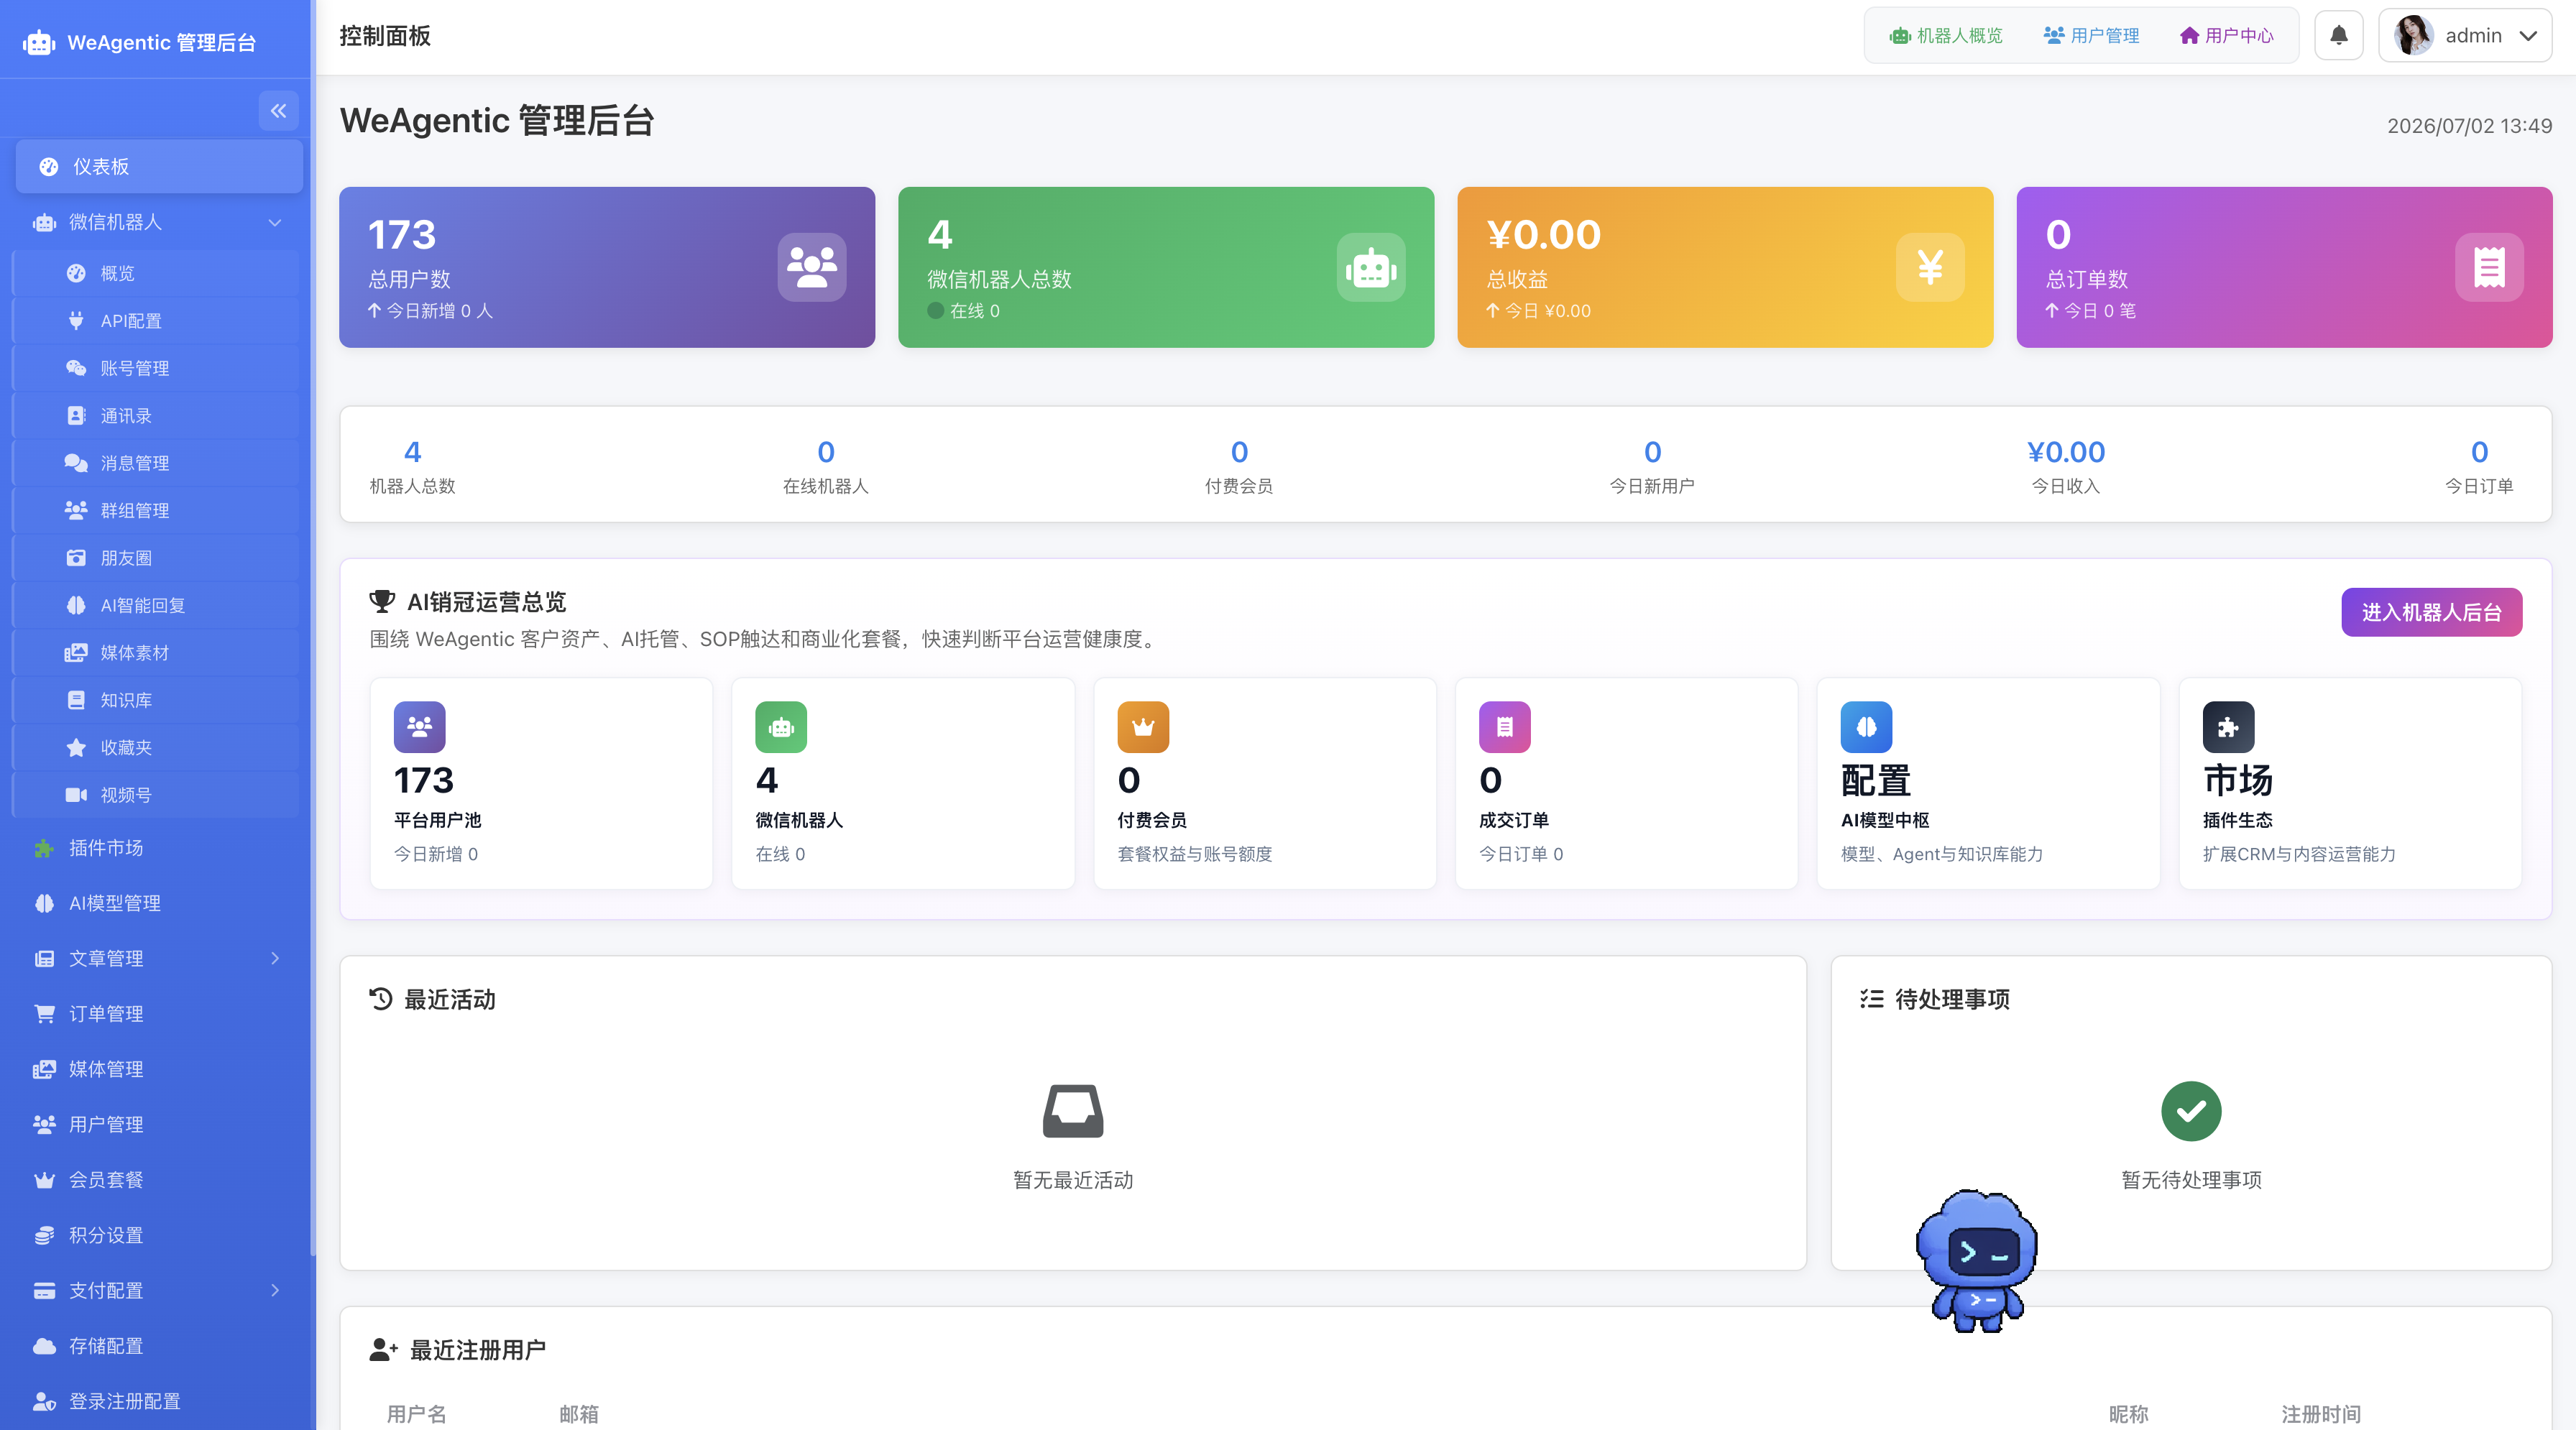Go to 机器人概览 in the top bar
The width and height of the screenshot is (2576, 1430).
click(x=1946, y=36)
